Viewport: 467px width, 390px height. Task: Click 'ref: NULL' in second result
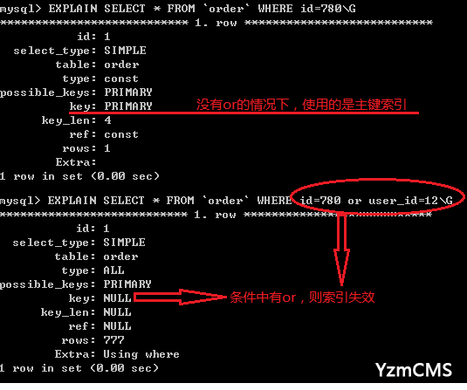point(100,326)
